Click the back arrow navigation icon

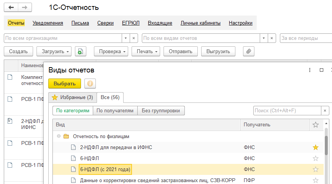(11, 7)
